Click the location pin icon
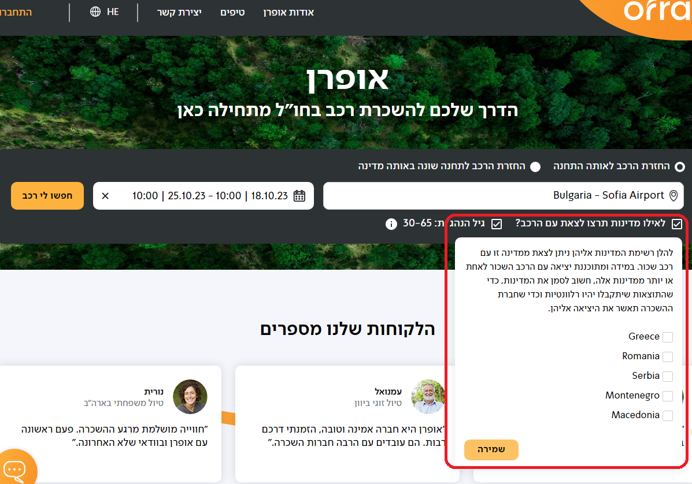692x484 pixels. [673, 196]
